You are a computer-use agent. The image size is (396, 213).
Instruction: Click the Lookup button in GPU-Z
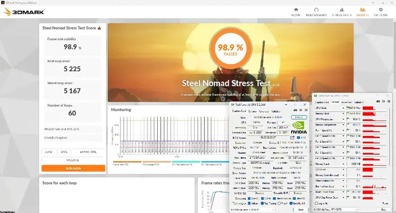click(299, 117)
